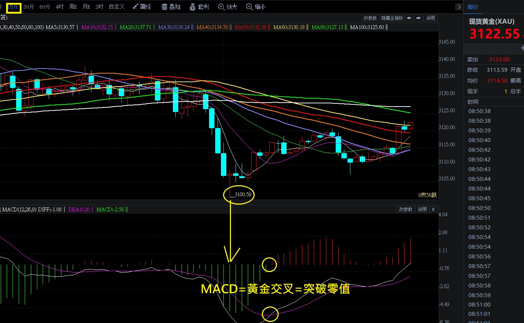
Task: Select the 08:50:50 tick row
Action: click(x=480, y=208)
